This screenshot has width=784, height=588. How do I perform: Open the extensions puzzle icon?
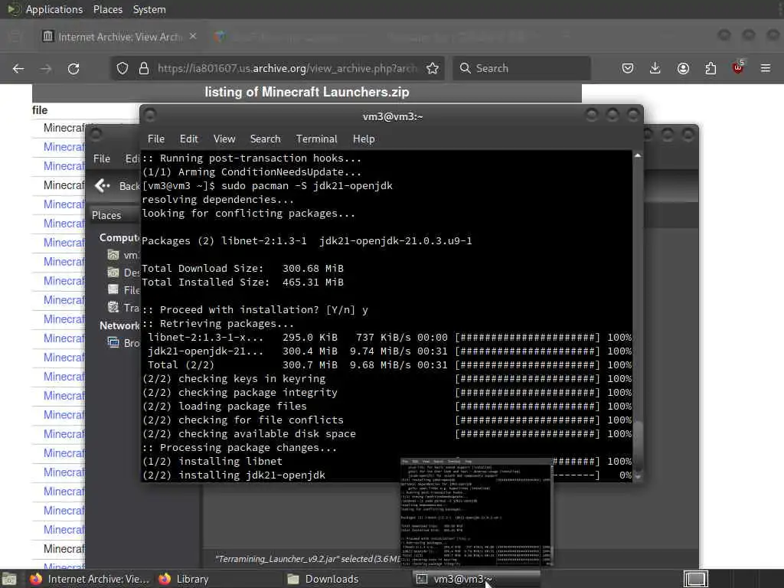pos(710,68)
